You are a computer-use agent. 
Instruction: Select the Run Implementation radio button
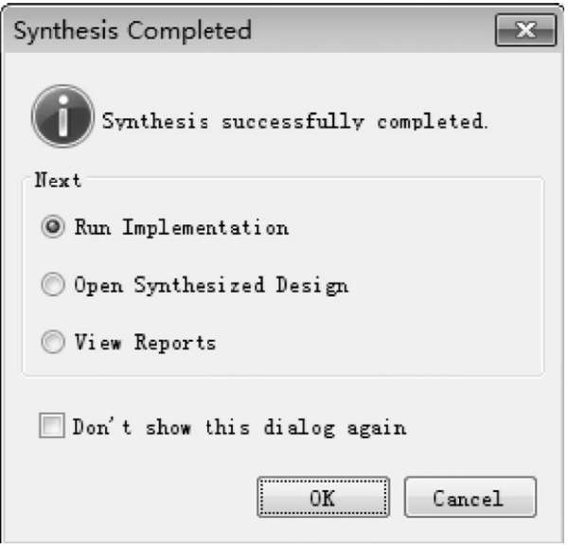click(54, 228)
